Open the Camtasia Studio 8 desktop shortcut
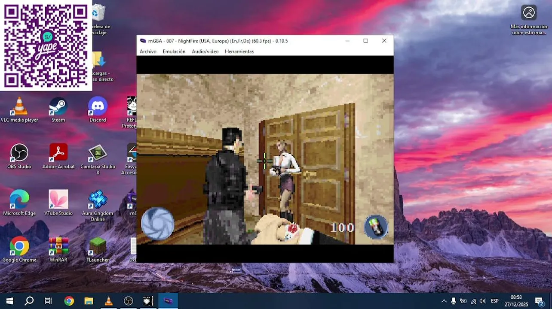Viewport: 552px width, 309px height. [98, 159]
